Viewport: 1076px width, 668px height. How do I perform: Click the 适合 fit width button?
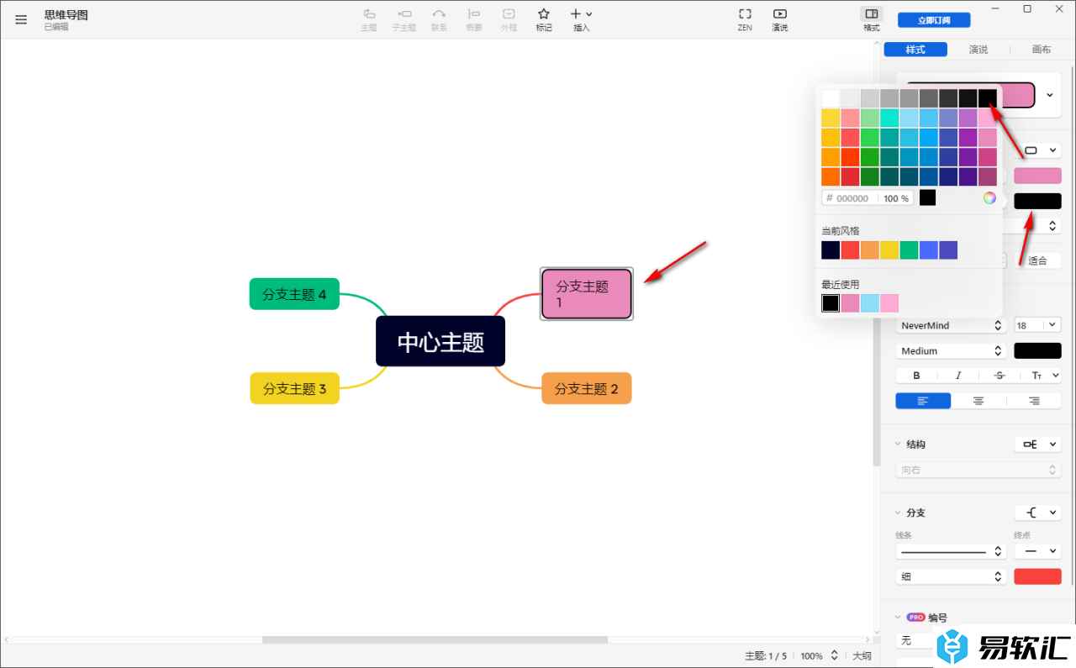[x=1037, y=260]
